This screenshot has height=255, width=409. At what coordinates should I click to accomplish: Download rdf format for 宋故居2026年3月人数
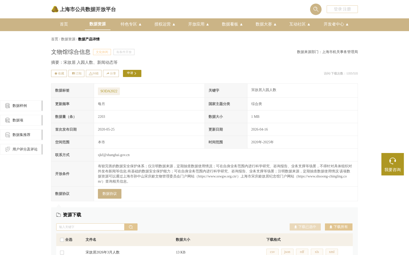(302, 252)
